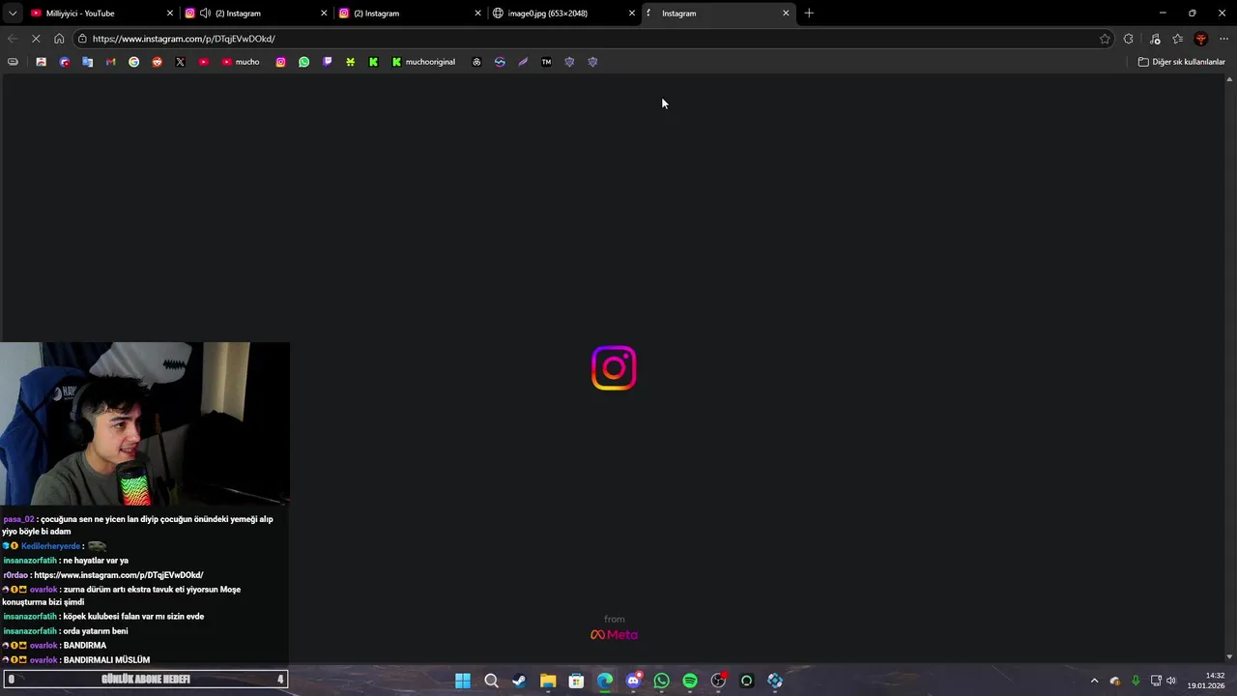The width and height of the screenshot is (1237, 696).
Task: Open the tab search dropdown arrow
Action: click(12, 14)
